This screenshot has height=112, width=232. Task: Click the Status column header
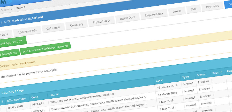tap(201, 75)
